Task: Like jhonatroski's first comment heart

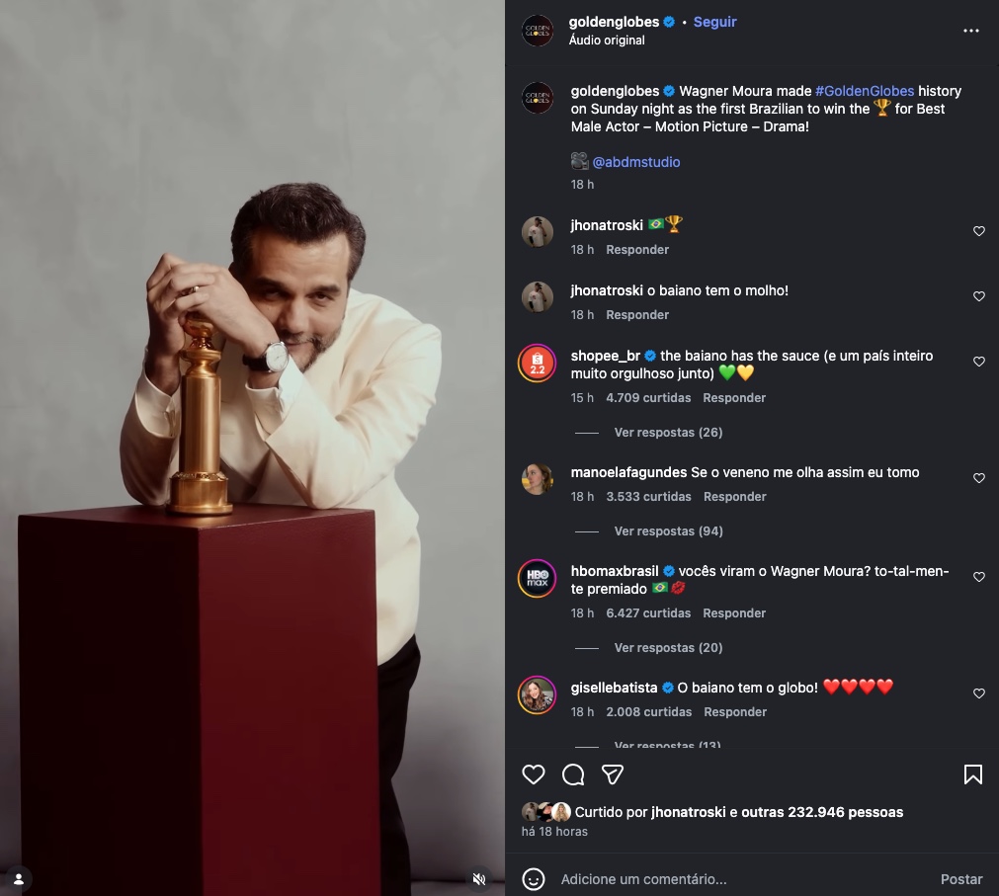Action: coord(978,230)
